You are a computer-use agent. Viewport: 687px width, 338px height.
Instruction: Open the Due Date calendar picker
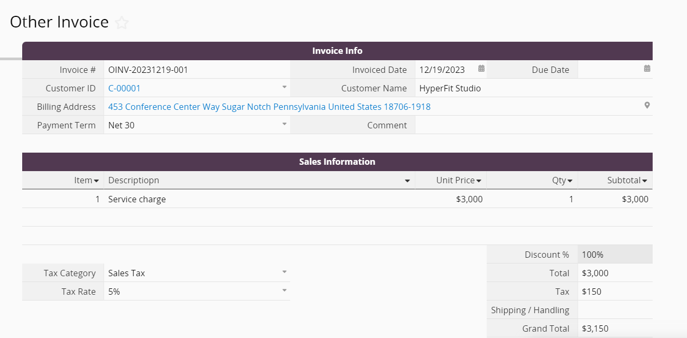click(x=647, y=69)
